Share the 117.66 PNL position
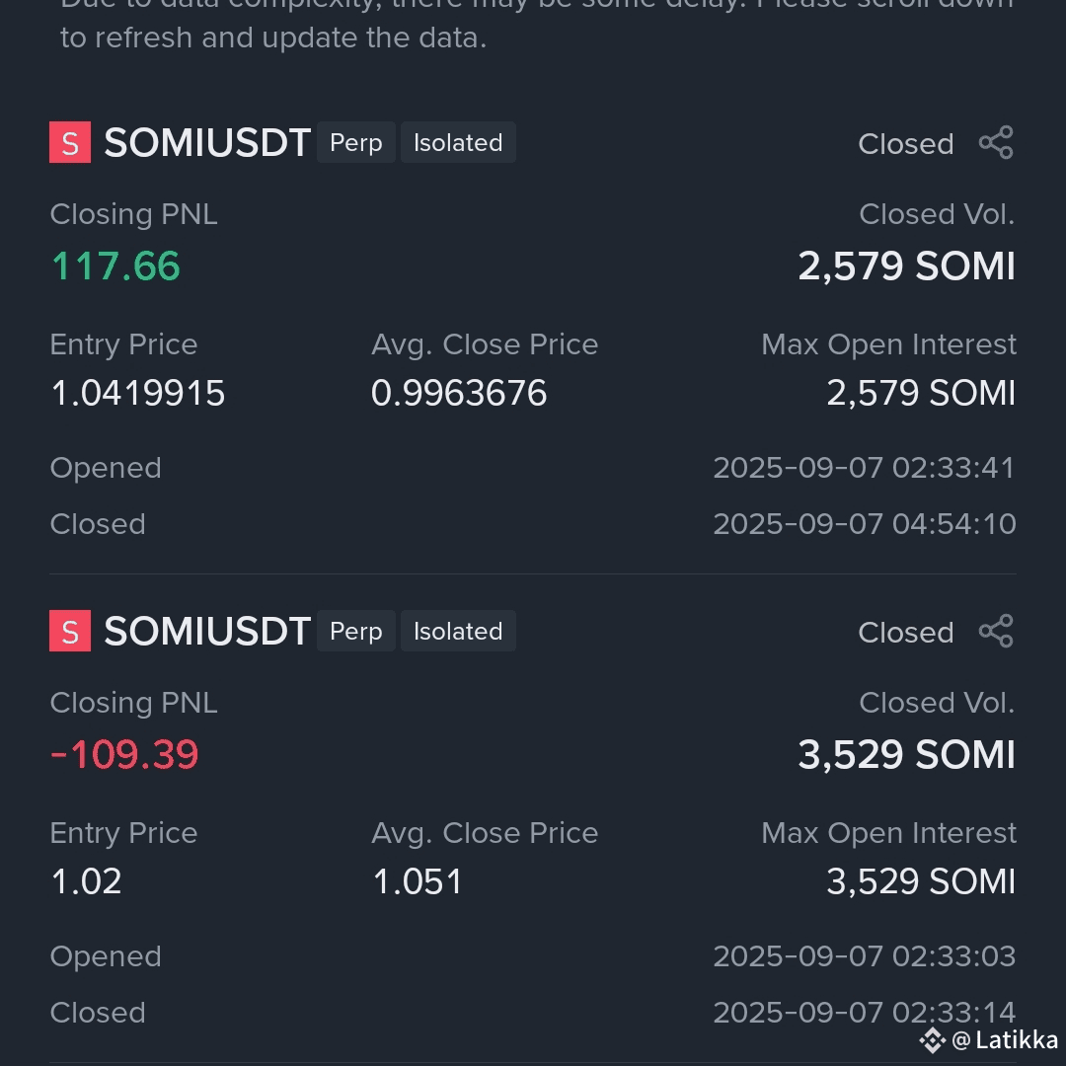1066x1066 pixels. pyautogui.click(x=996, y=143)
